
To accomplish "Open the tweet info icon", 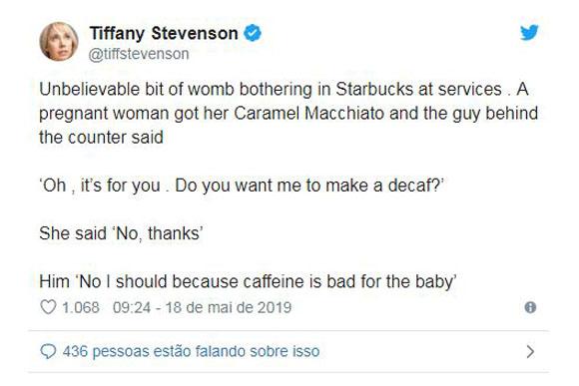I will 530,307.
